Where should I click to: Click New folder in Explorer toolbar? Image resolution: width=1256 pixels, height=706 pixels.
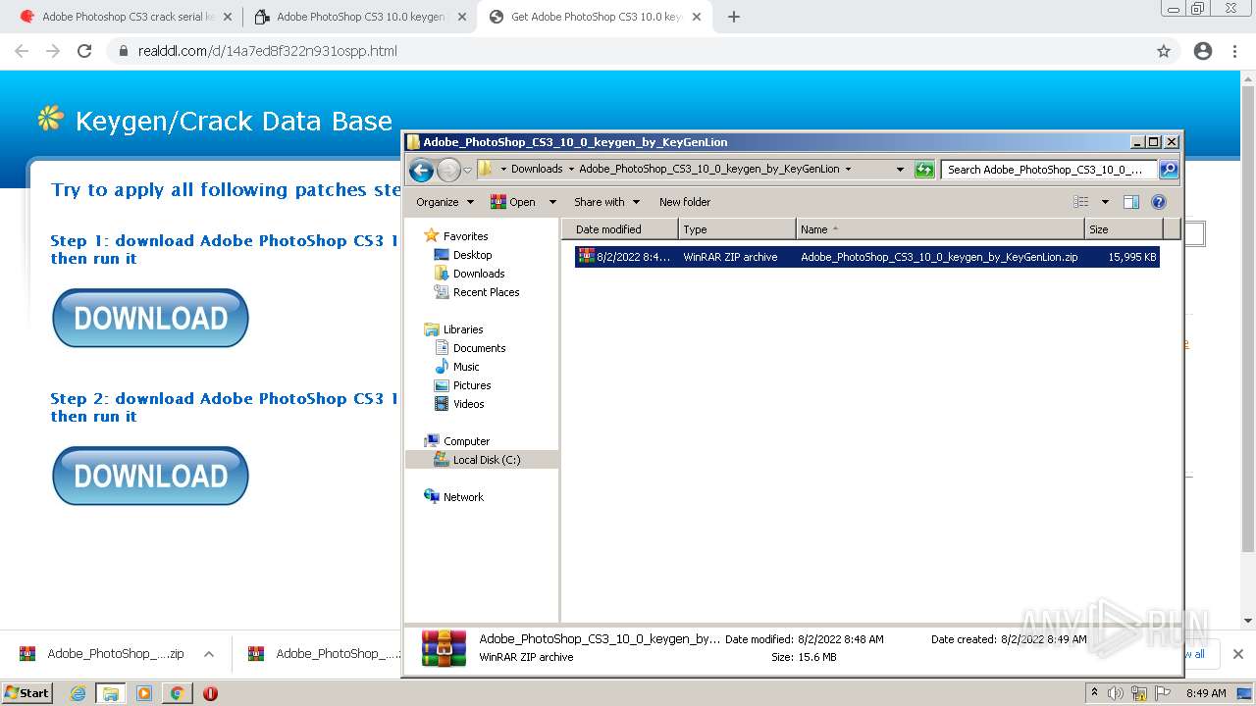tap(685, 202)
